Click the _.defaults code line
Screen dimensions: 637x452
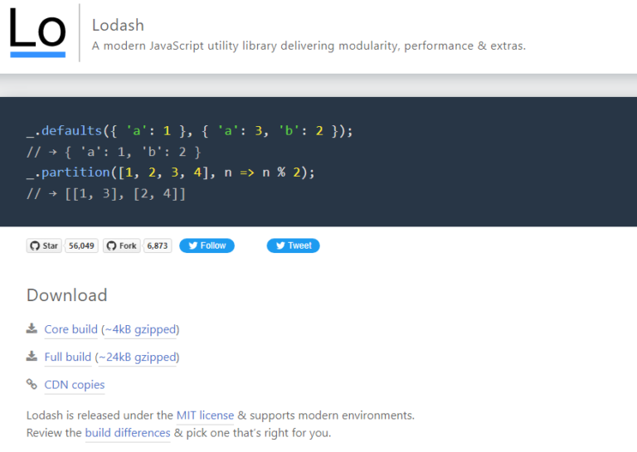click(190, 131)
